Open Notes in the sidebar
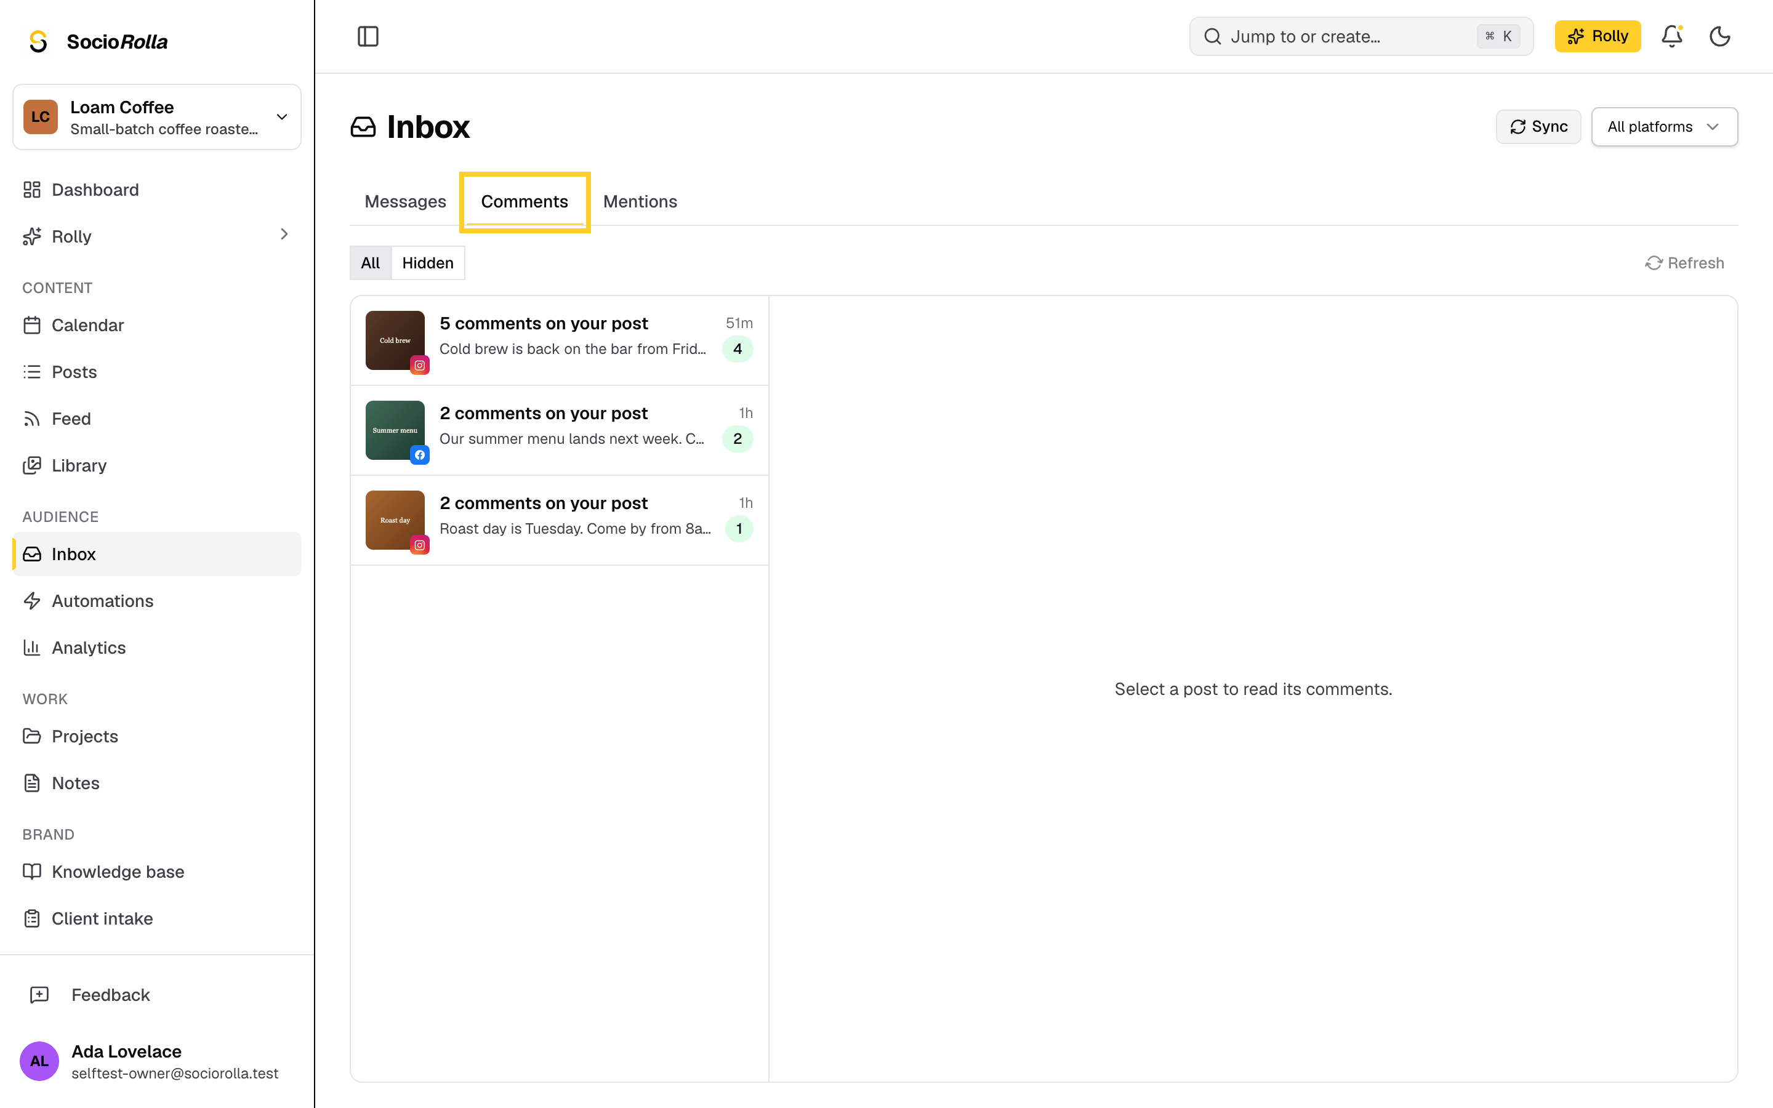The height and width of the screenshot is (1108, 1773). tap(157, 782)
